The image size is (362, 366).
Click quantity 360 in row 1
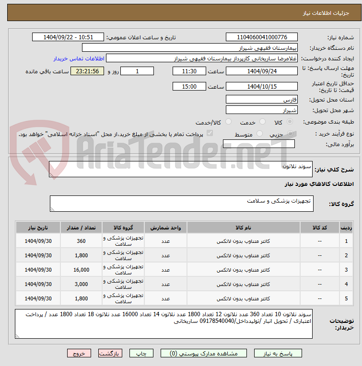click(x=81, y=241)
